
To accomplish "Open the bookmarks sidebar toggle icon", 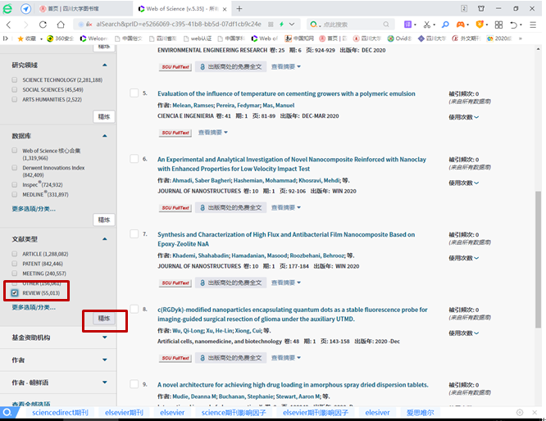I will click(x=5, y=38).
